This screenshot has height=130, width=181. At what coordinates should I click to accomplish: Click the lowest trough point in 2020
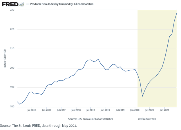(x=142, y=96)
